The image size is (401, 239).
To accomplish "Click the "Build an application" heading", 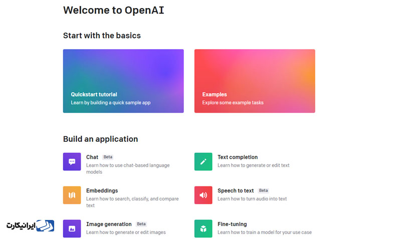I will (x=101, y=139).
